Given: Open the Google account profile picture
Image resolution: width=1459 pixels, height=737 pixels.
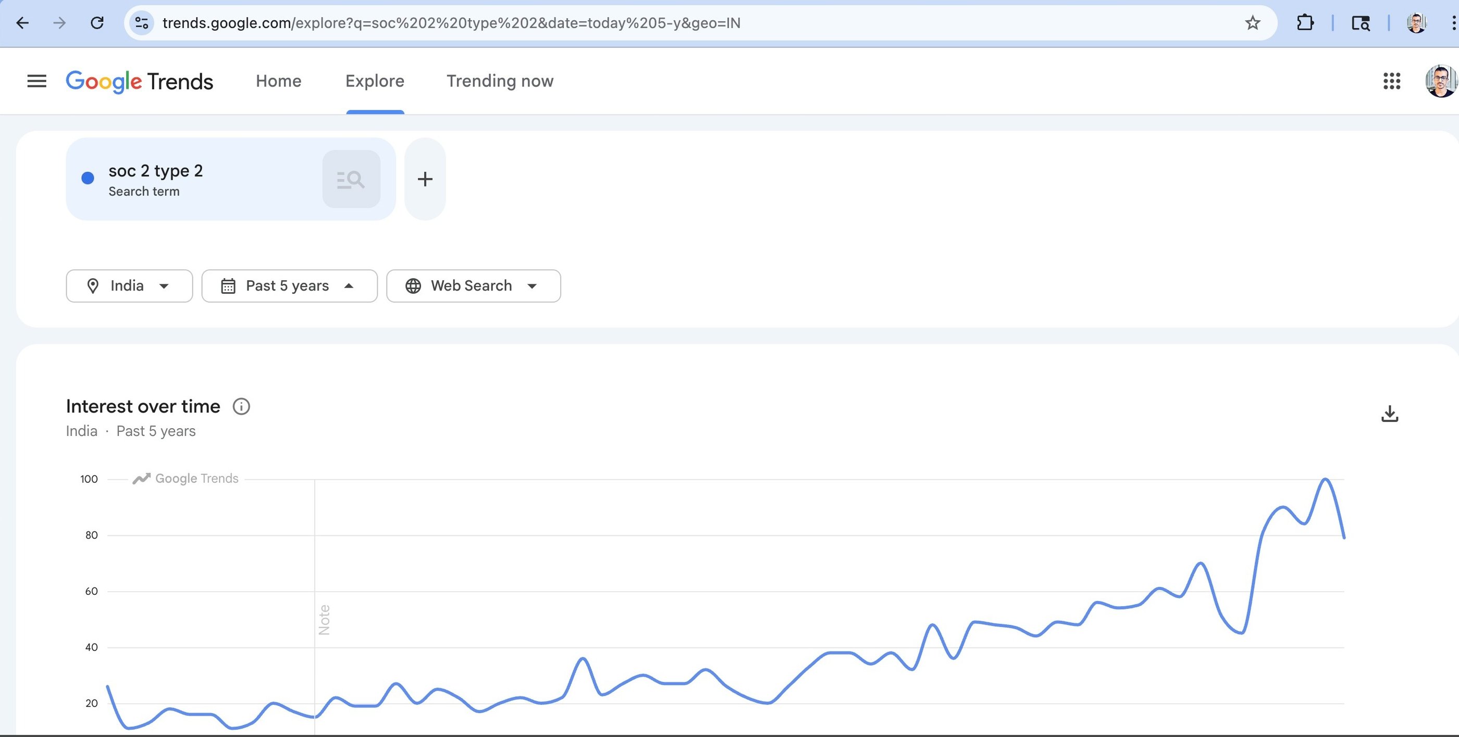Looking at the screenshot, I should [x=1440, y=81].
